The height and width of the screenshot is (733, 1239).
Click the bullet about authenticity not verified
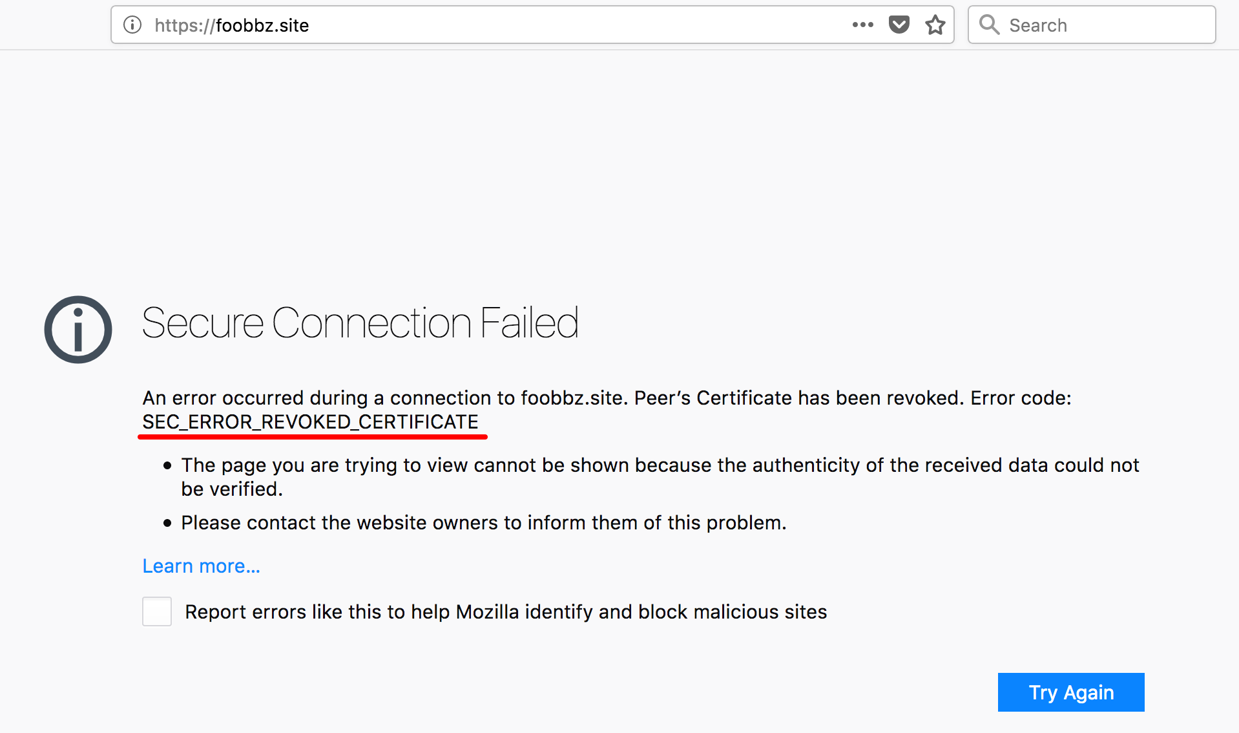click(x=660, y=477)
